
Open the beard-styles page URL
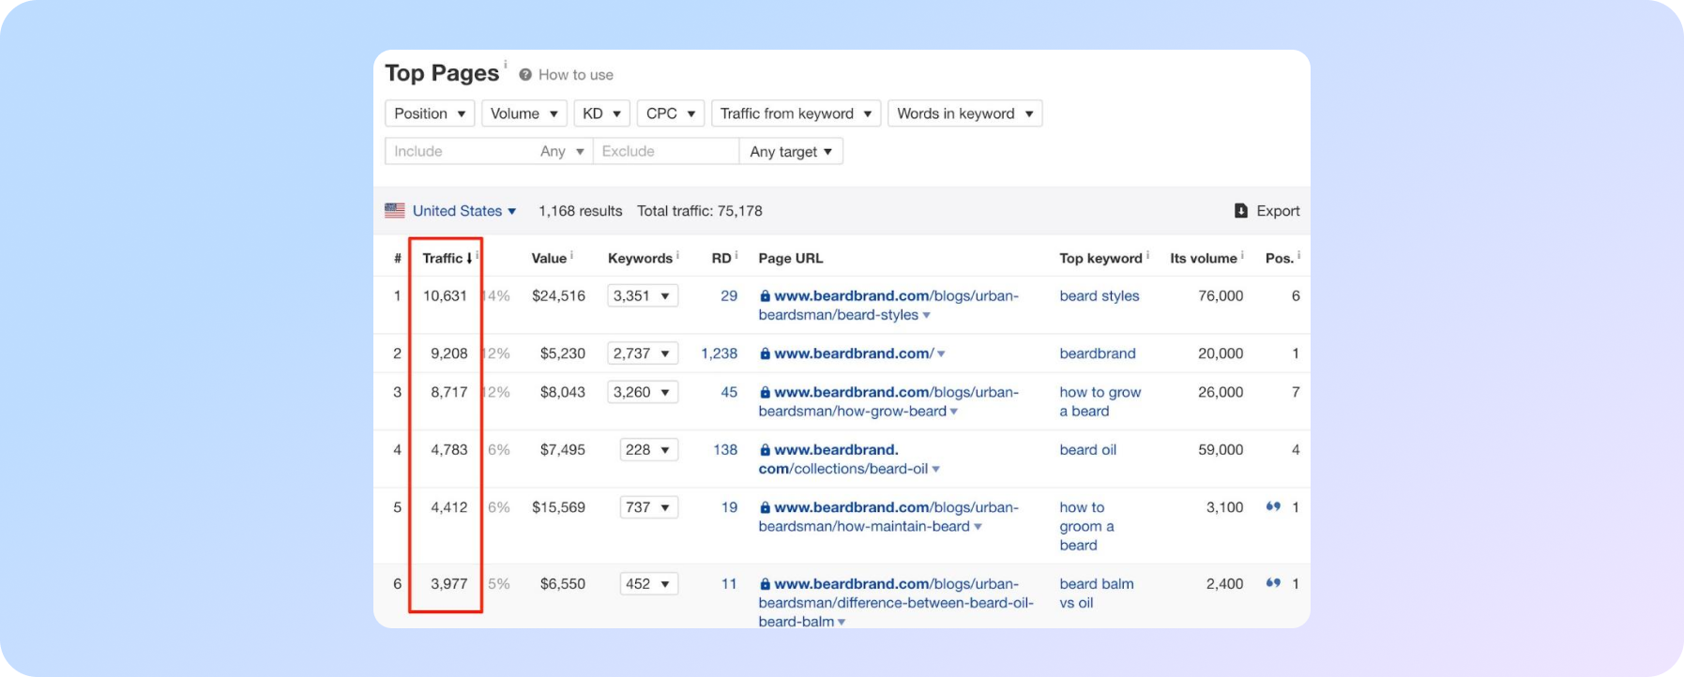(888, 306)
